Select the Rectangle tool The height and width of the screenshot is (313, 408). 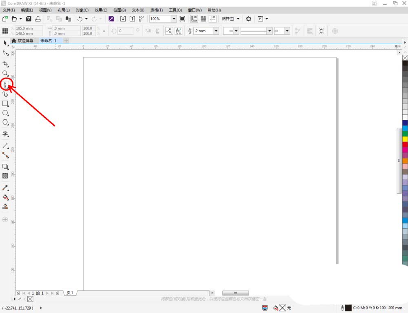pyautogui.click(x=5, y=103)
